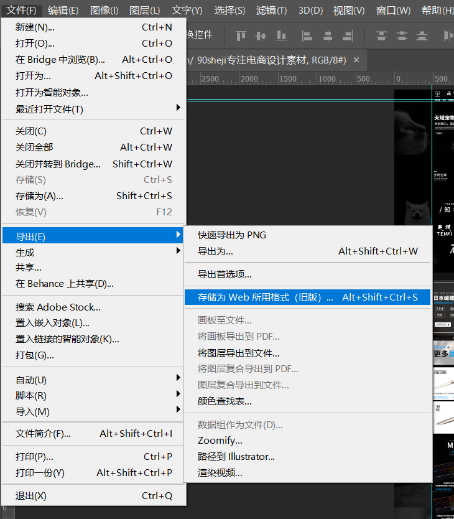The width and height of the screenshot is (454, 519).
Task: Click the align right edges icon
Action: pos(348,35)
